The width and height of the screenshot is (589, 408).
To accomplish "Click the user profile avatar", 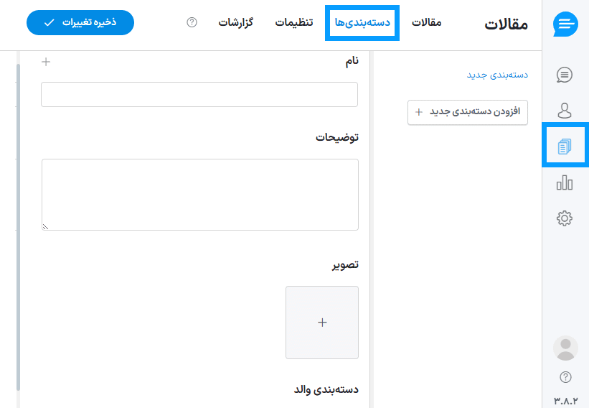I will tap(565, 348).
